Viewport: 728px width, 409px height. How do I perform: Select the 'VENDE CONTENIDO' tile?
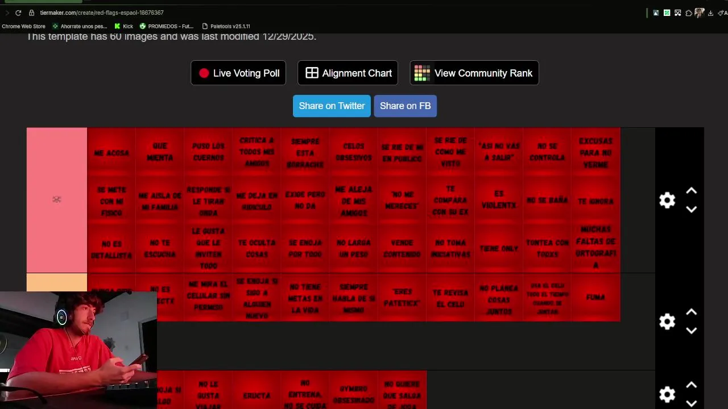402,249
